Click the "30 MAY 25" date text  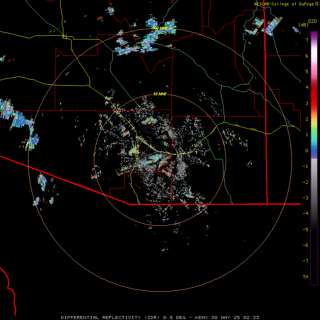[225, 318]
